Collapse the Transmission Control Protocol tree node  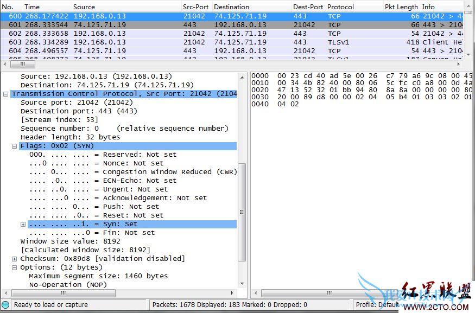point(5,94)
